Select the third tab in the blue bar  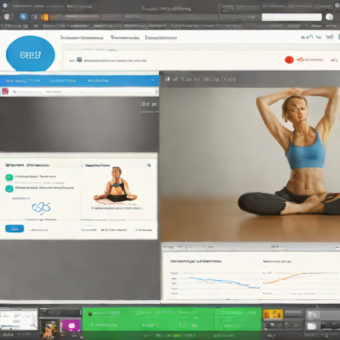pyautogui.click(x=98, y=80)
